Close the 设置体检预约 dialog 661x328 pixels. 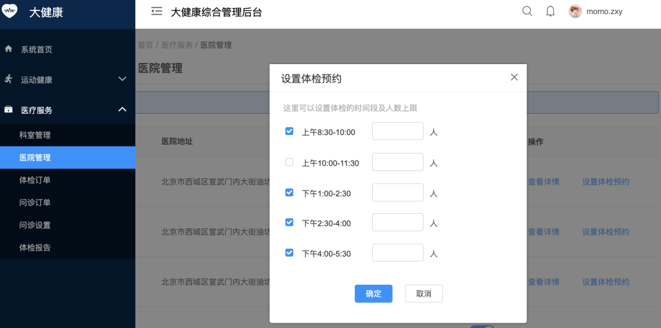point(514,77)
